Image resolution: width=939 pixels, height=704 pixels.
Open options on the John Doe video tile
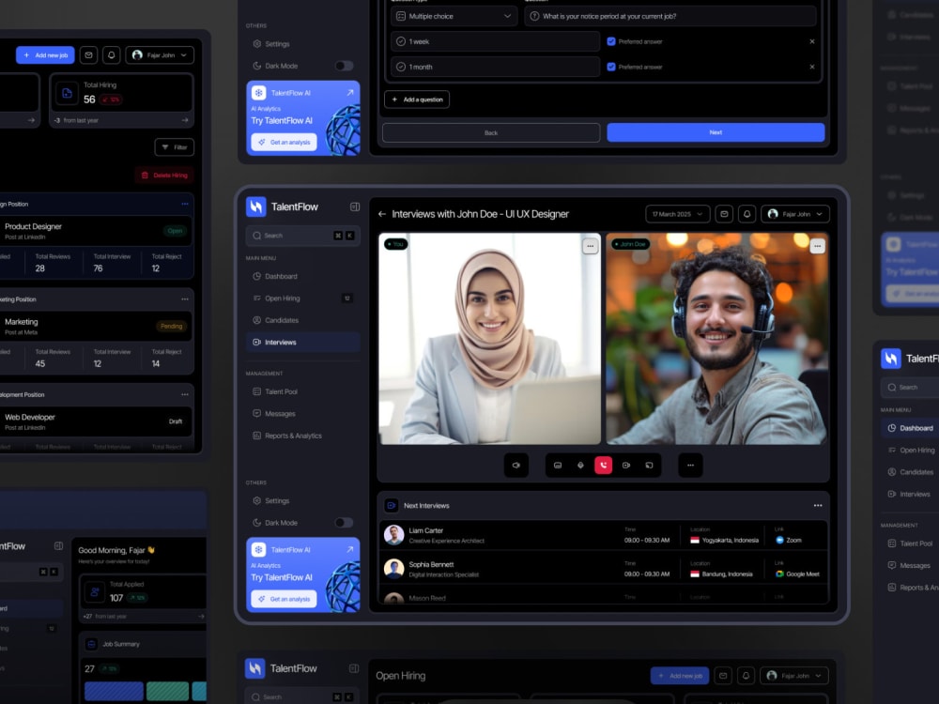(x=818, y=246)
